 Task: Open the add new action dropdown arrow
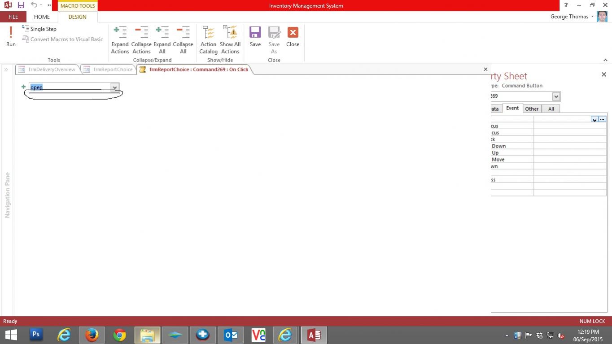click(115, 87)
